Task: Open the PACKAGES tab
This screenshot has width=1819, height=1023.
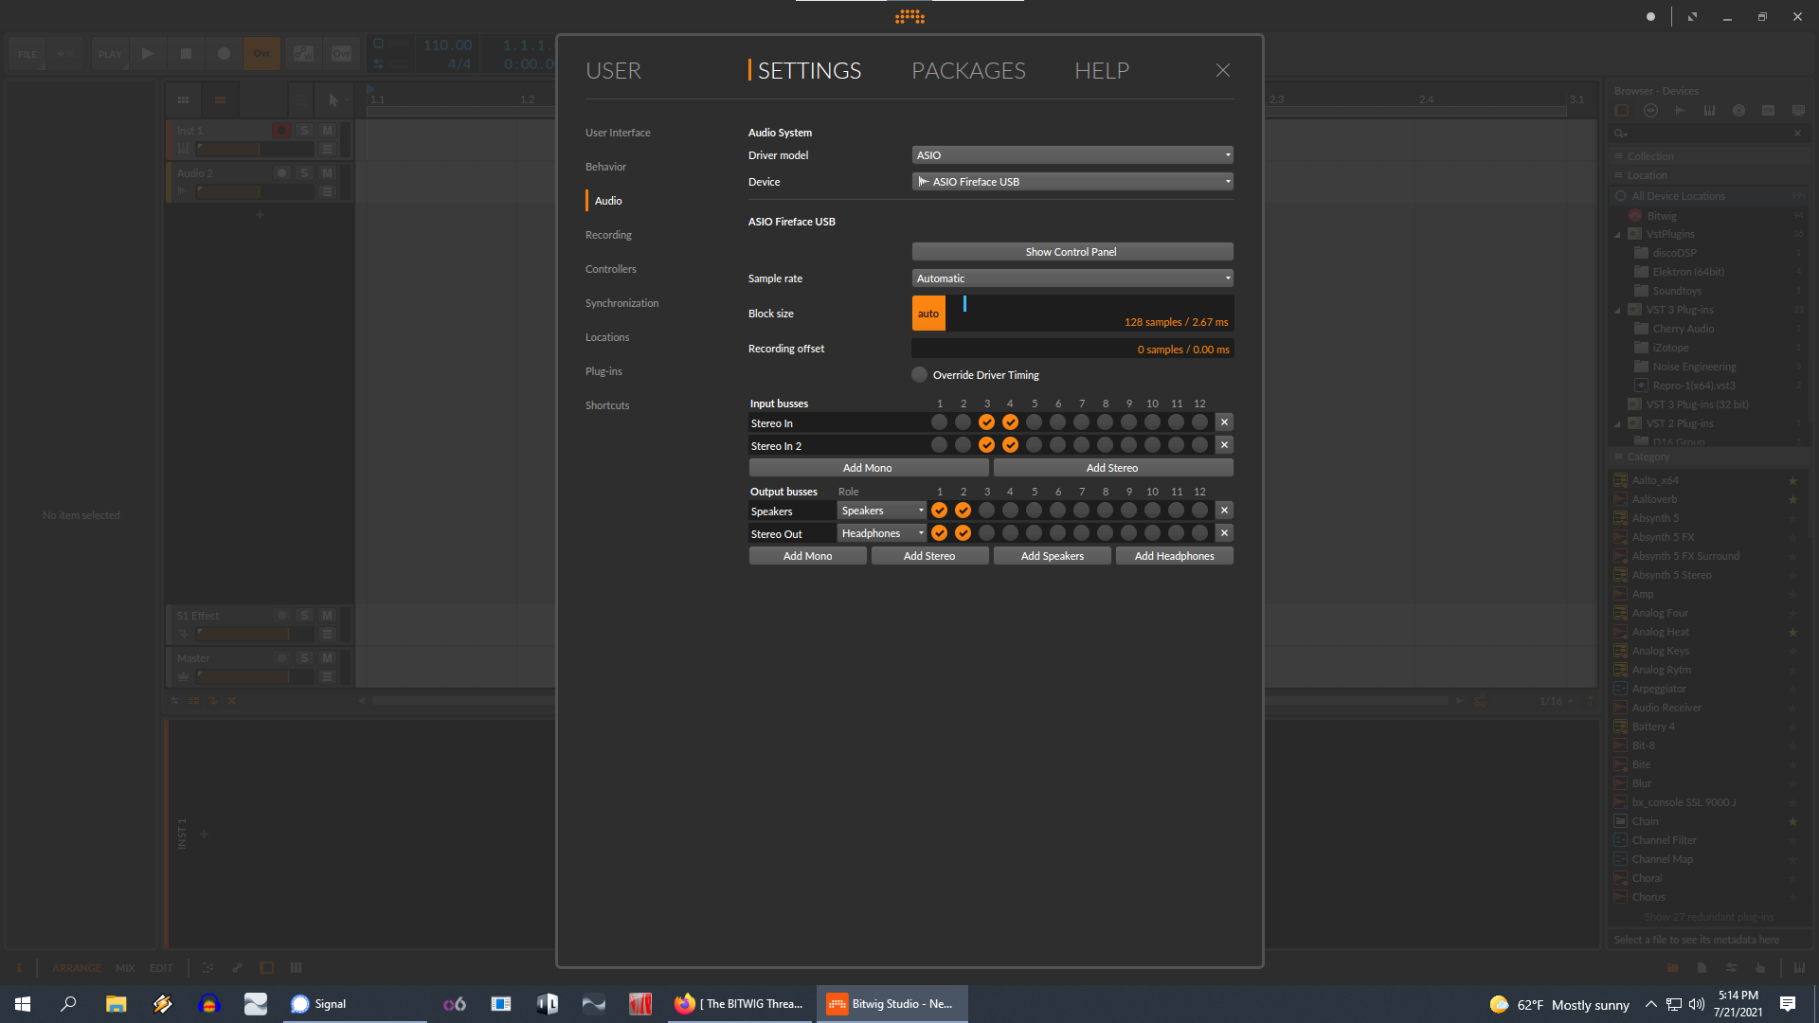Action: (968, 71)
